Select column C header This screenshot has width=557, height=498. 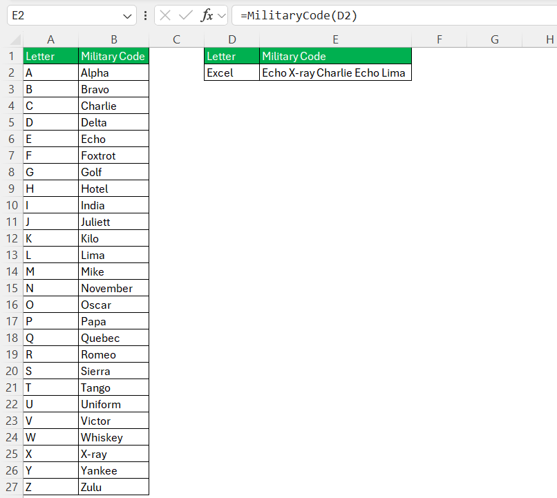[176, 39]
